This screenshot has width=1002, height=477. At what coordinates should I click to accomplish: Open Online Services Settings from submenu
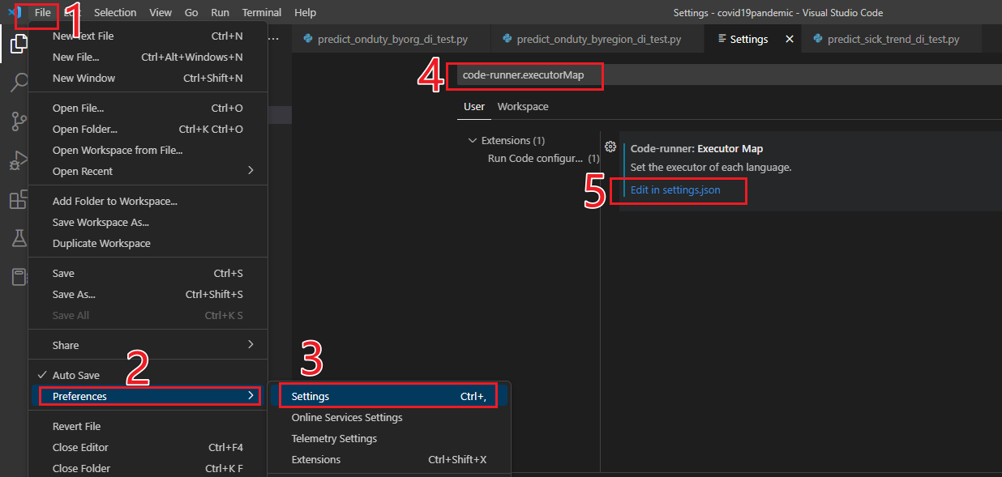[389, 417]
